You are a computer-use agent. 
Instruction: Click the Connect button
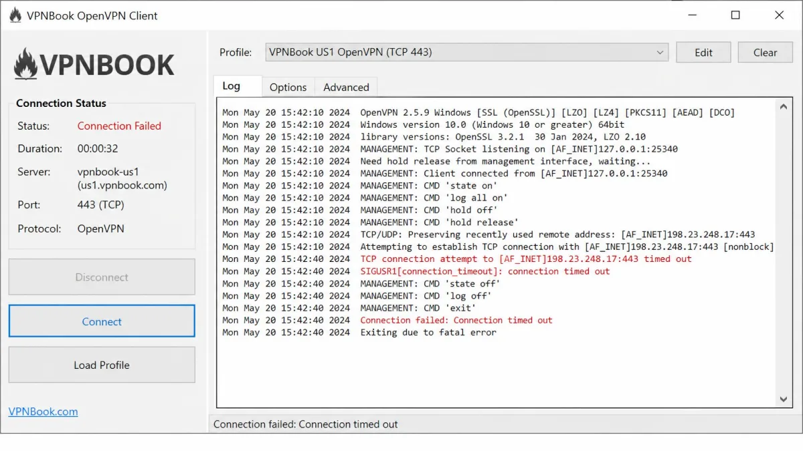pyautogui.click(x=102, y=321)
